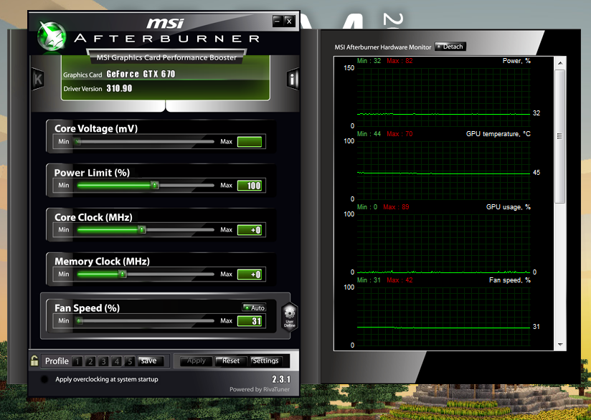Open Kombustor with the K button
Screen dimensions: 591x420
[38, 79]
